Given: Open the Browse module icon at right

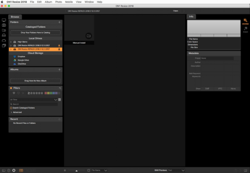Looking at the screenshot, I should click(x=246, y=21).
